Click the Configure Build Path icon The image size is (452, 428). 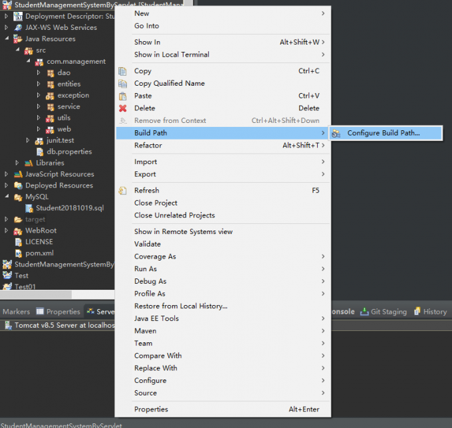point(336,134)
